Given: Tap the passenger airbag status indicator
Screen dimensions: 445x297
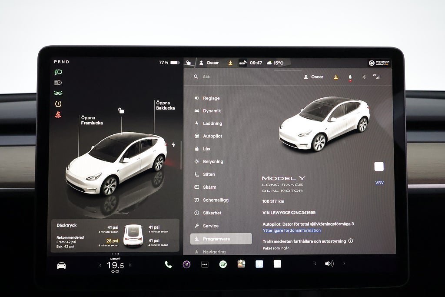Looking at the screenshot, I should [x=379, y=63].
